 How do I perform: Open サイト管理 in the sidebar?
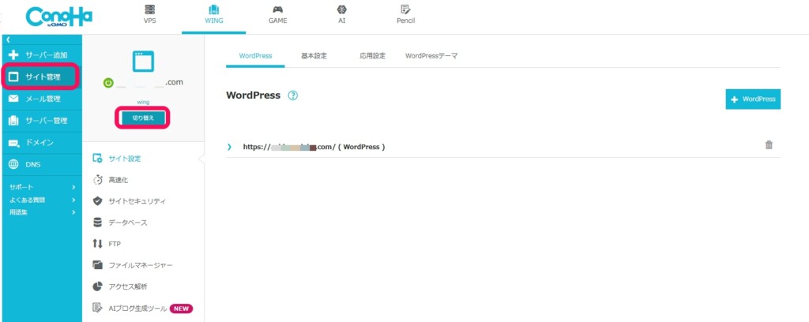point(42,77)
